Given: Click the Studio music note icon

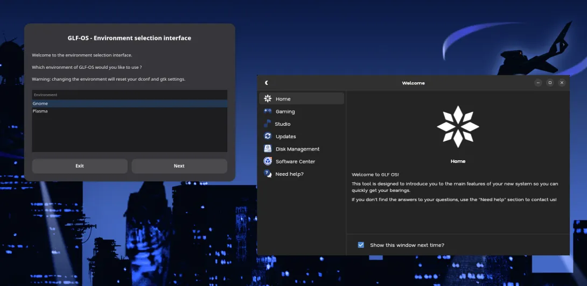Looking at the screenshot, I should tap(268, 124).
